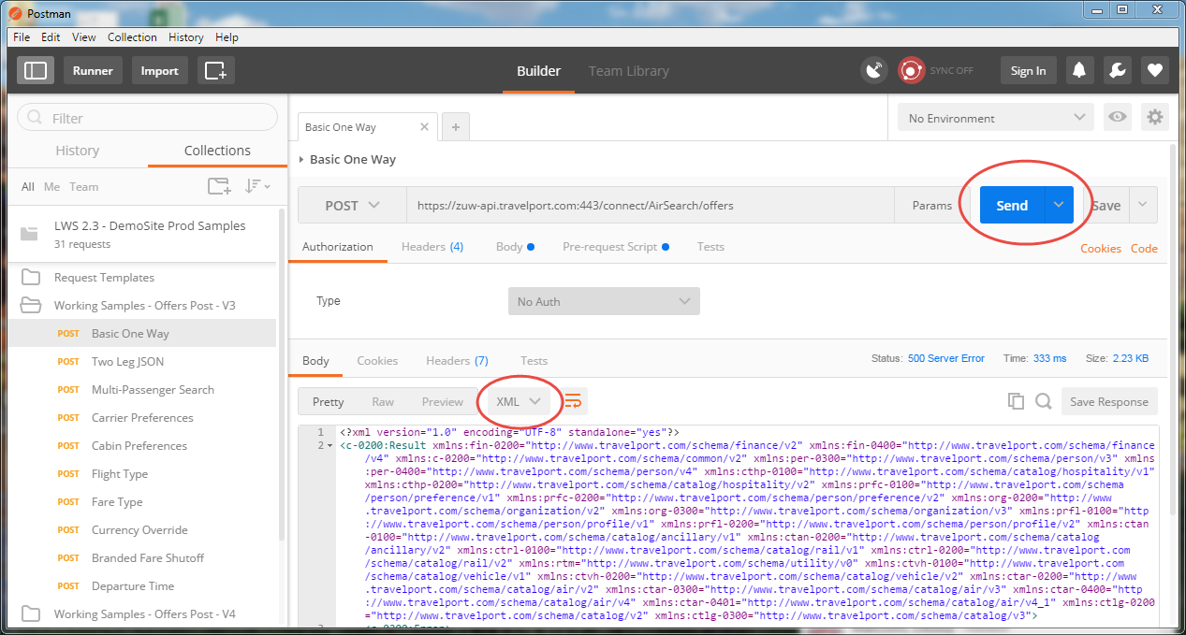Open request Body tab
Screen dimensions: 1186x635
pyautogui.click(x=515, y=247)
